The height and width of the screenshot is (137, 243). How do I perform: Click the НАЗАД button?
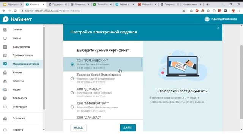click(x=78, y=128)
